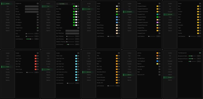Image resolution: width=203 pixels, height=99 pixels.
Task: Click the orange Bradley APC color swatch
Action: pos(117,83)
